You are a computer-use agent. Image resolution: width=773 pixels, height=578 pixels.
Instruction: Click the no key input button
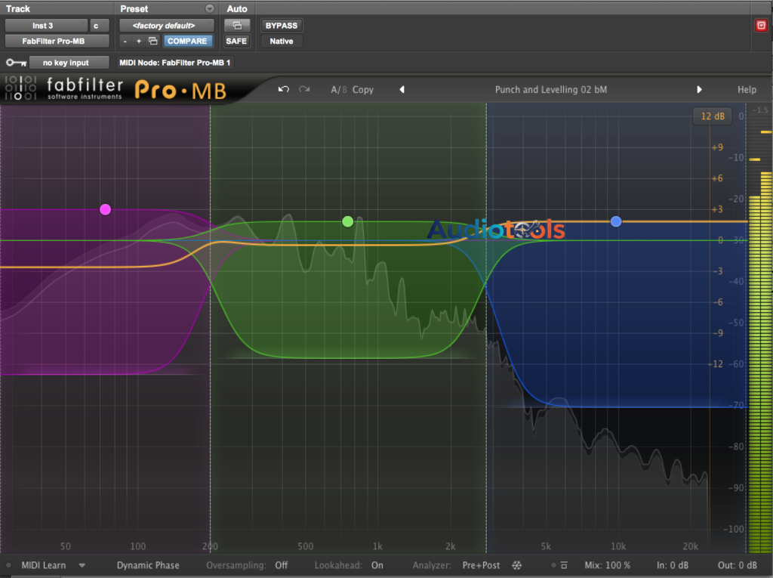69,63
